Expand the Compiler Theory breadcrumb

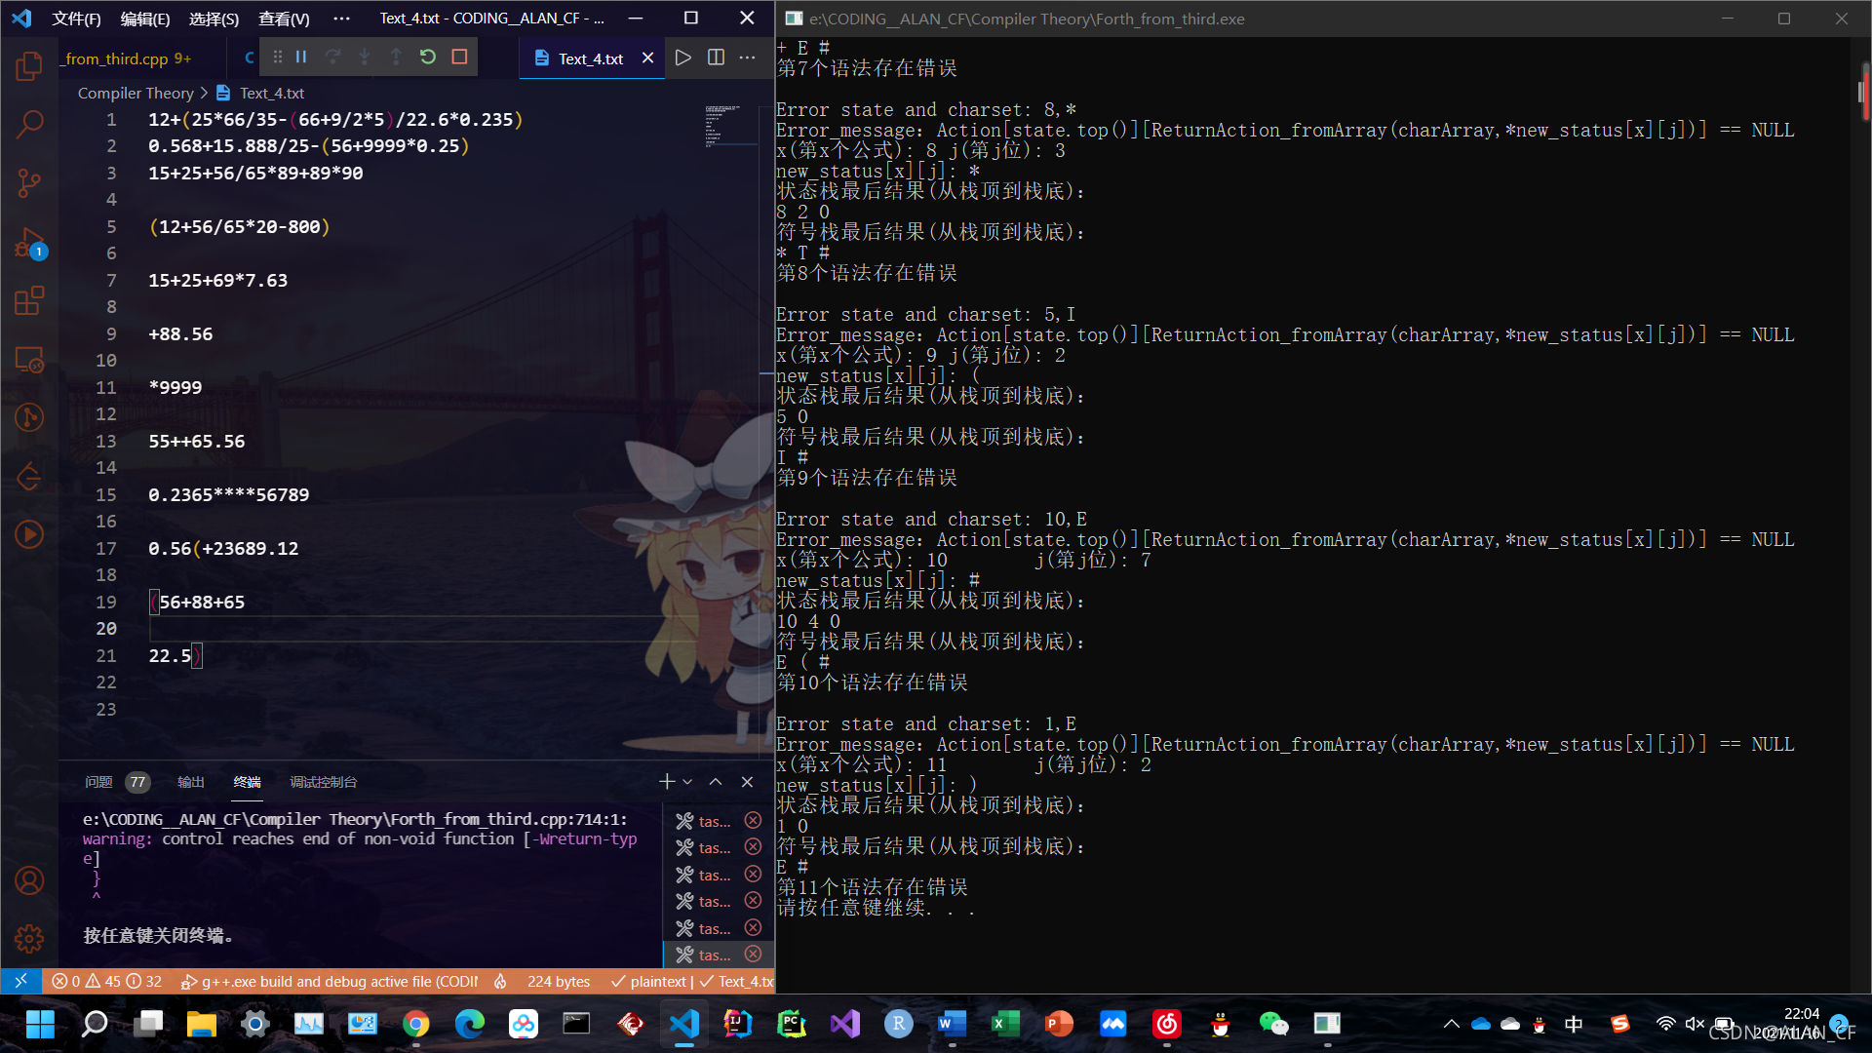click(136, 93)
